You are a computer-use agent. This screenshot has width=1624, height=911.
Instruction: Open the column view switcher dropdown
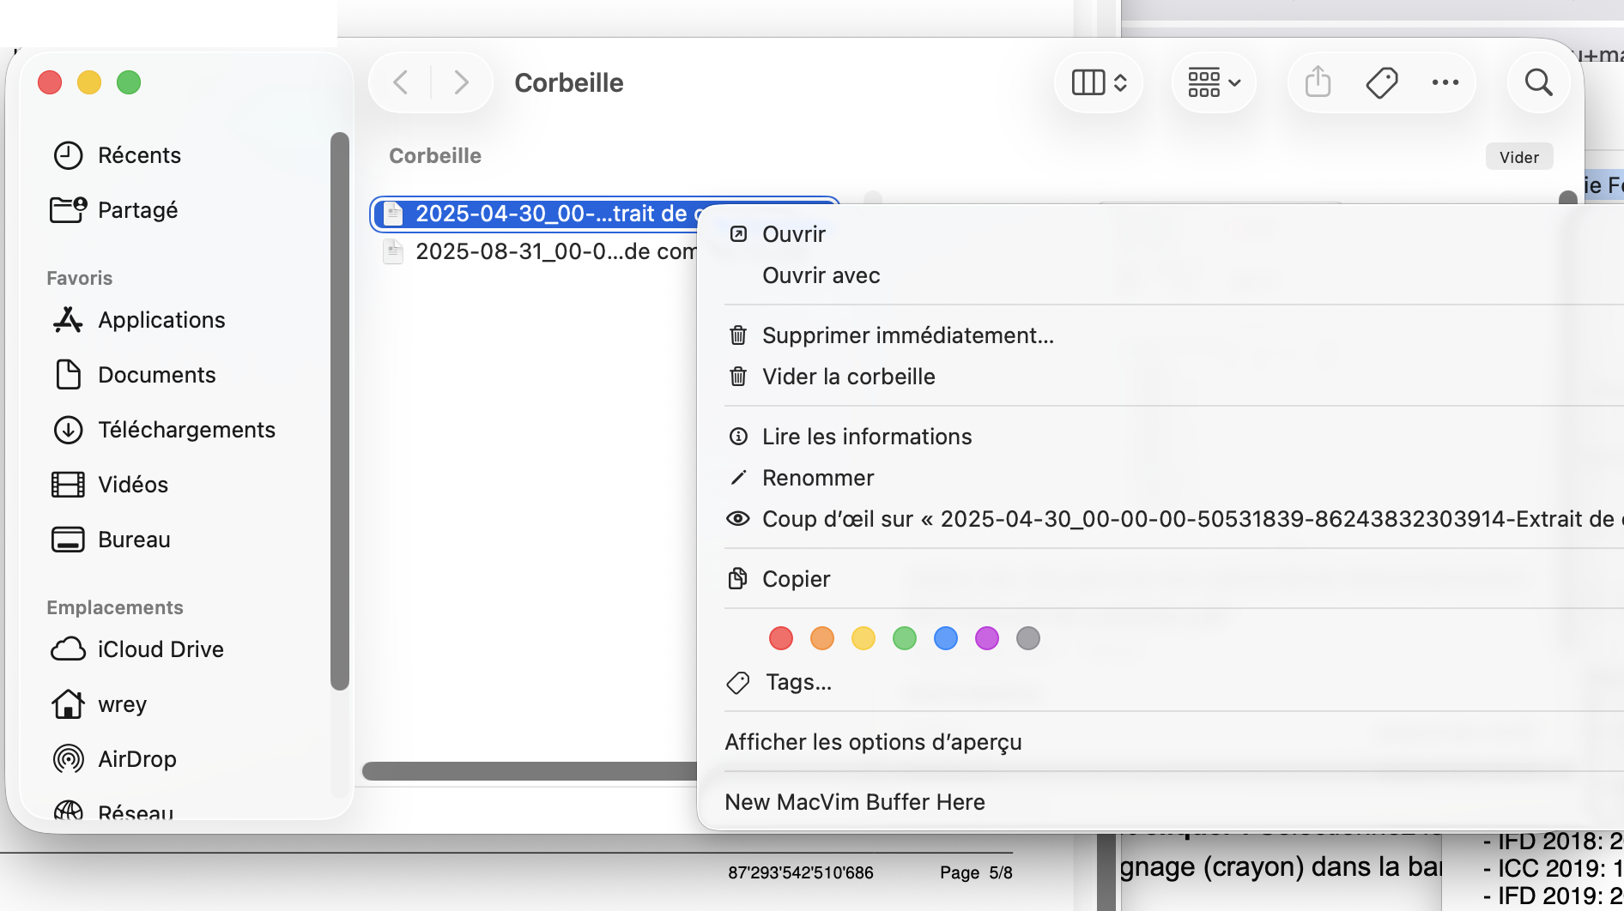tap(1099, 82)
